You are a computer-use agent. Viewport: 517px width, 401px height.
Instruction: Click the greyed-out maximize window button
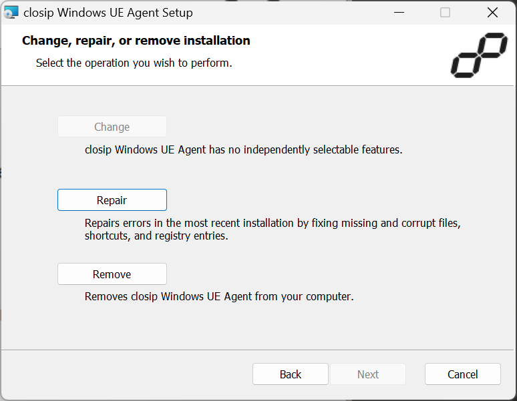445,13
